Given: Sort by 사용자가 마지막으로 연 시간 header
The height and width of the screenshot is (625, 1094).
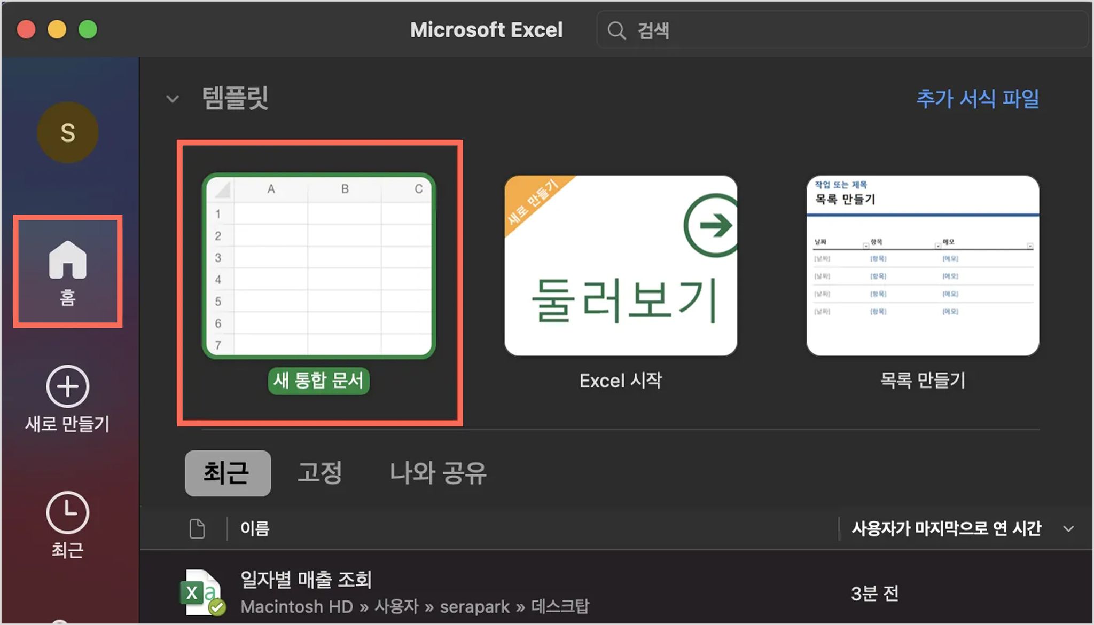Looking at the screenshot, I should point(946,528).
